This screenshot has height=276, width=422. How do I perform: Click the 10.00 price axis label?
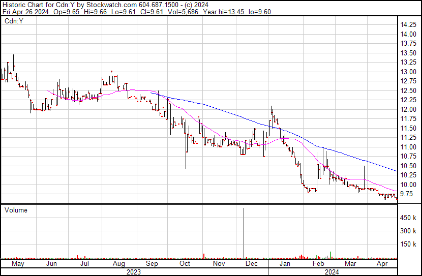point(408,185)
